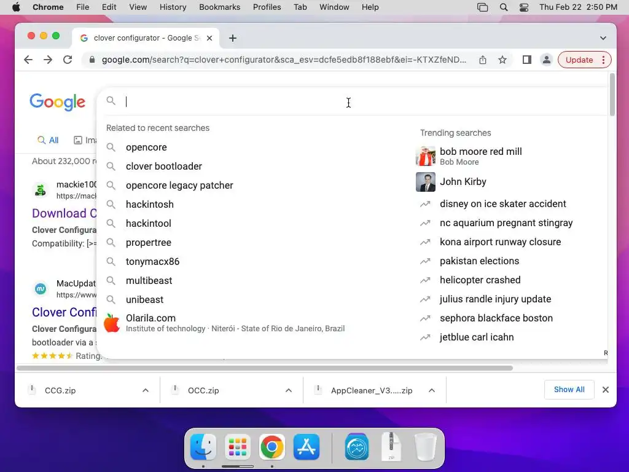Click the page's vertical scrollbar
The image size is (629, 472).
[612, 95]
